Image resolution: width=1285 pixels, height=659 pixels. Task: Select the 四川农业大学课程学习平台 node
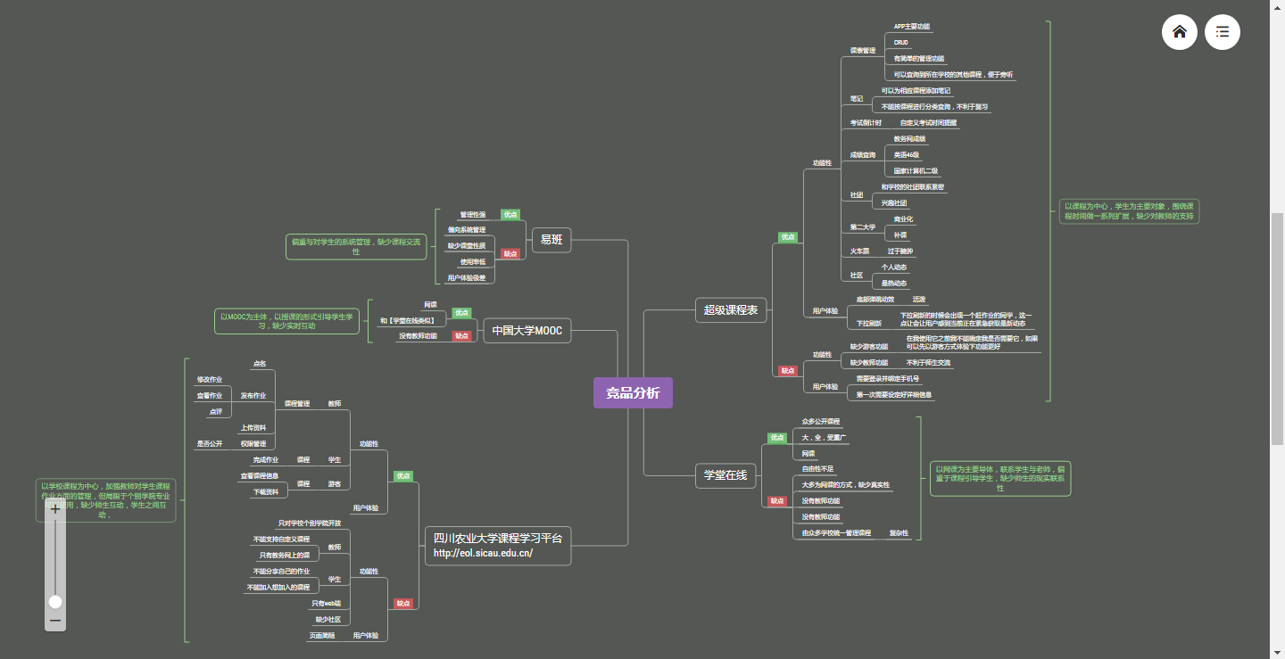[498, 545]
